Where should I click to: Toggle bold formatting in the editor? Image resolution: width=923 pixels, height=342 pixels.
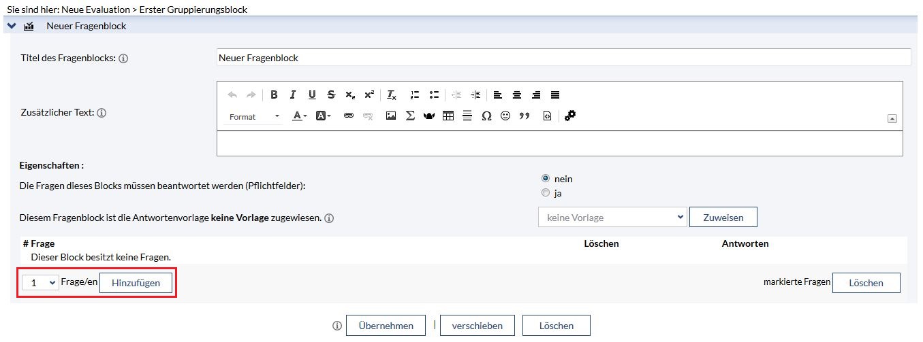[274, 95]
